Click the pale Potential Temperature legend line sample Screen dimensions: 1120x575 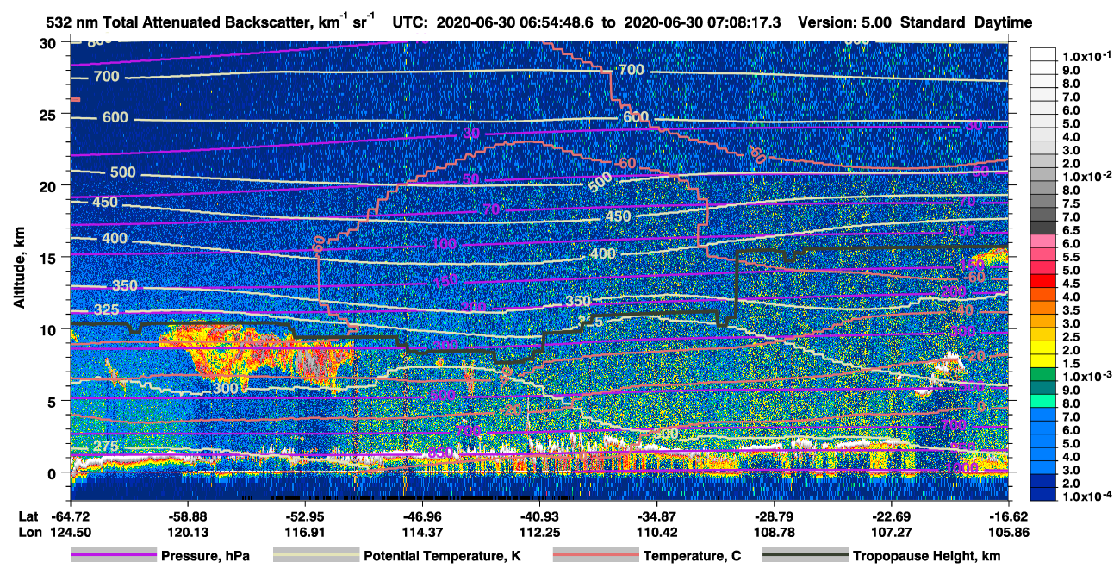315,556
